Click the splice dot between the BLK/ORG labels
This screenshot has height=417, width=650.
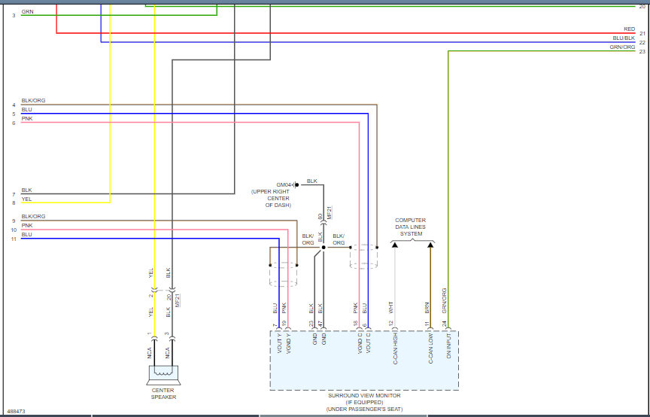tap(323, 248)
